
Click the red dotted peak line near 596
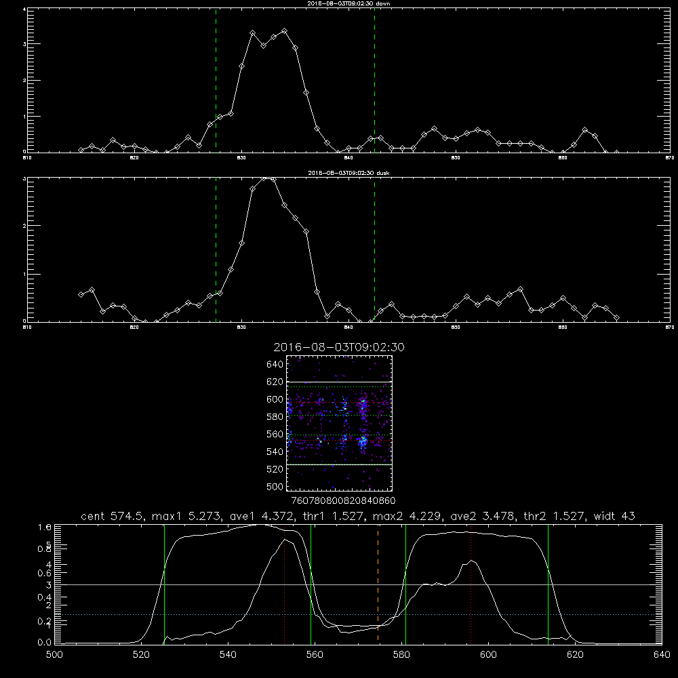pyautogui.click(x=471, y=584)
